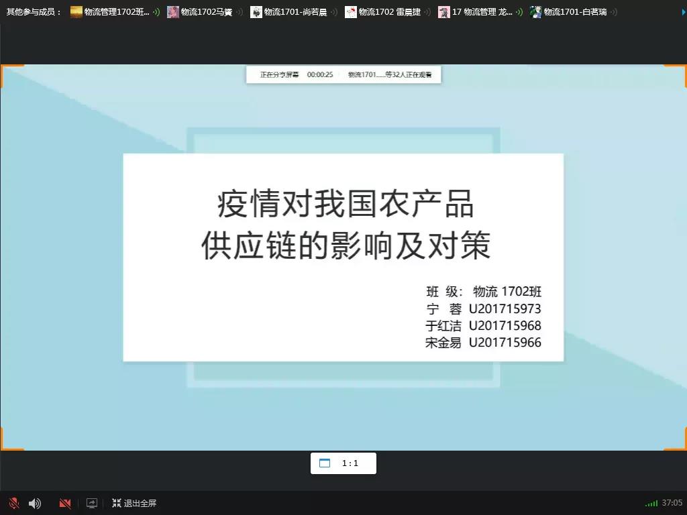
Task: Exit full screen via 退出全屏
Action: point(134,503)
